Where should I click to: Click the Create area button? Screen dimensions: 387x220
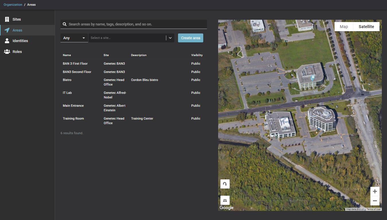click(x=190, y=38)
